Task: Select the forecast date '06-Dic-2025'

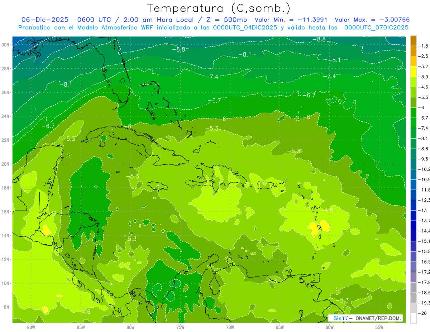Action: click(x=45, y=20)
